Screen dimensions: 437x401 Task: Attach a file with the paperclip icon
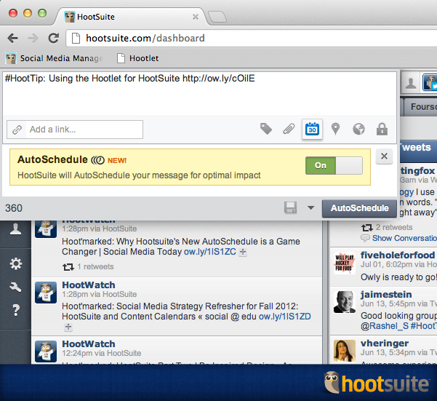(289, 129)
